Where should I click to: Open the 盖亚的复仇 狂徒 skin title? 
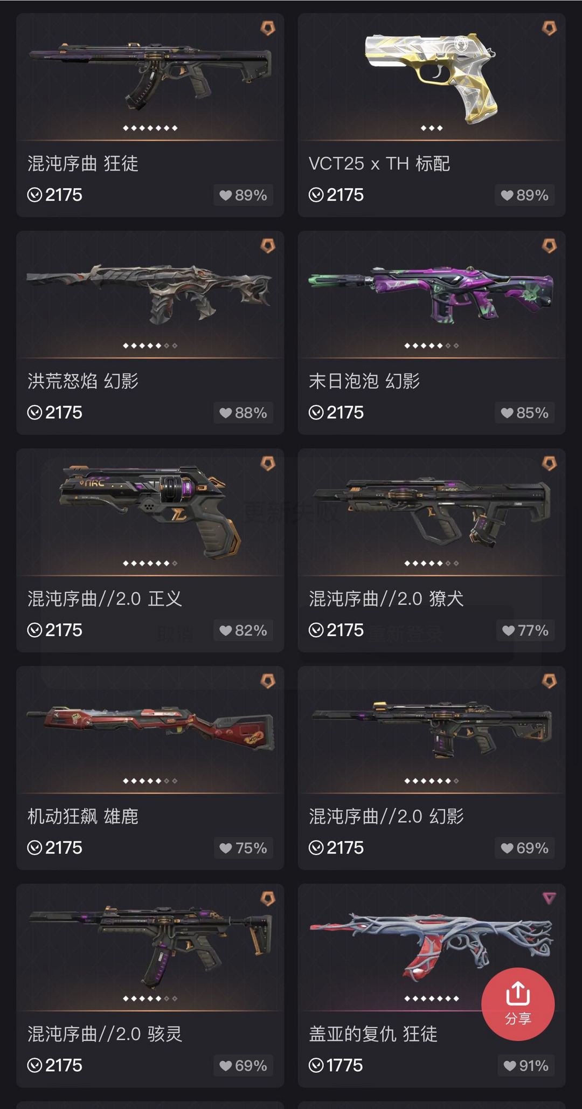point(373,1034)
